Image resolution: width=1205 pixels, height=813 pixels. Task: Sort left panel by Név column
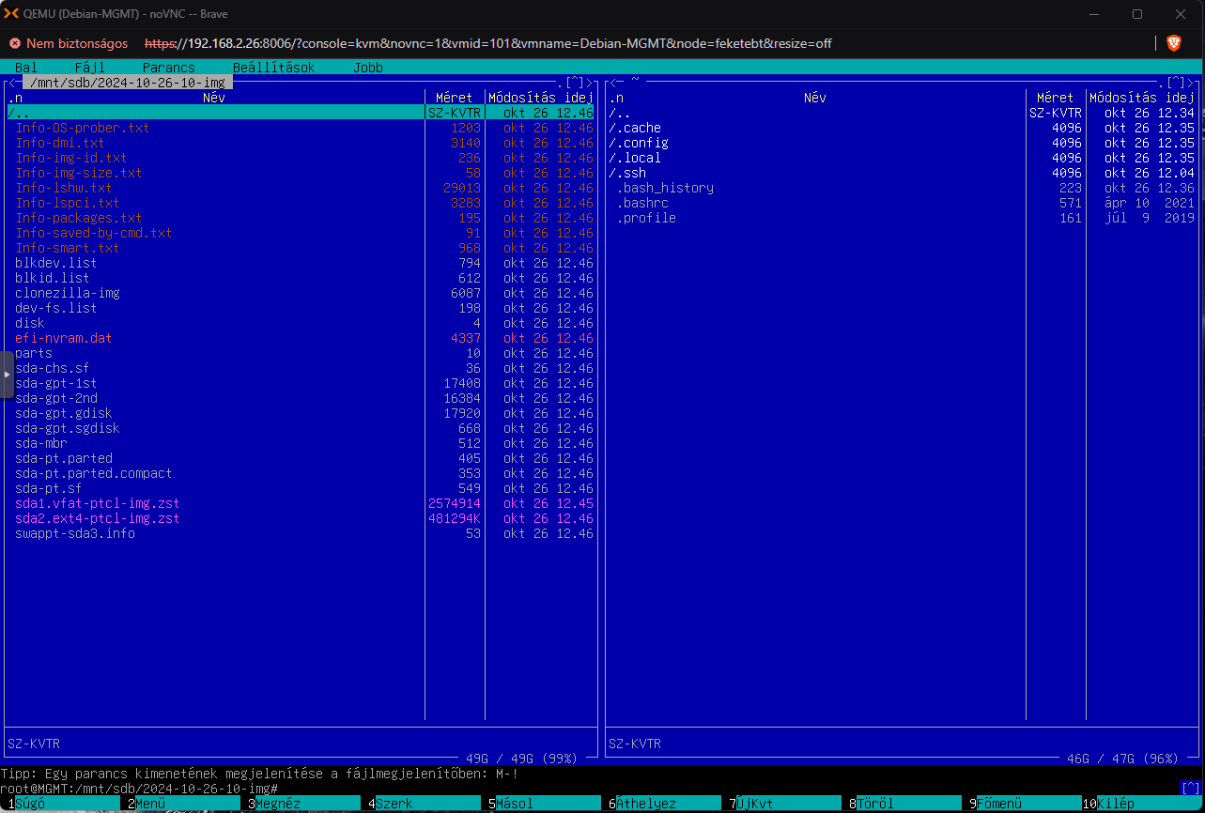coord(214,98)
